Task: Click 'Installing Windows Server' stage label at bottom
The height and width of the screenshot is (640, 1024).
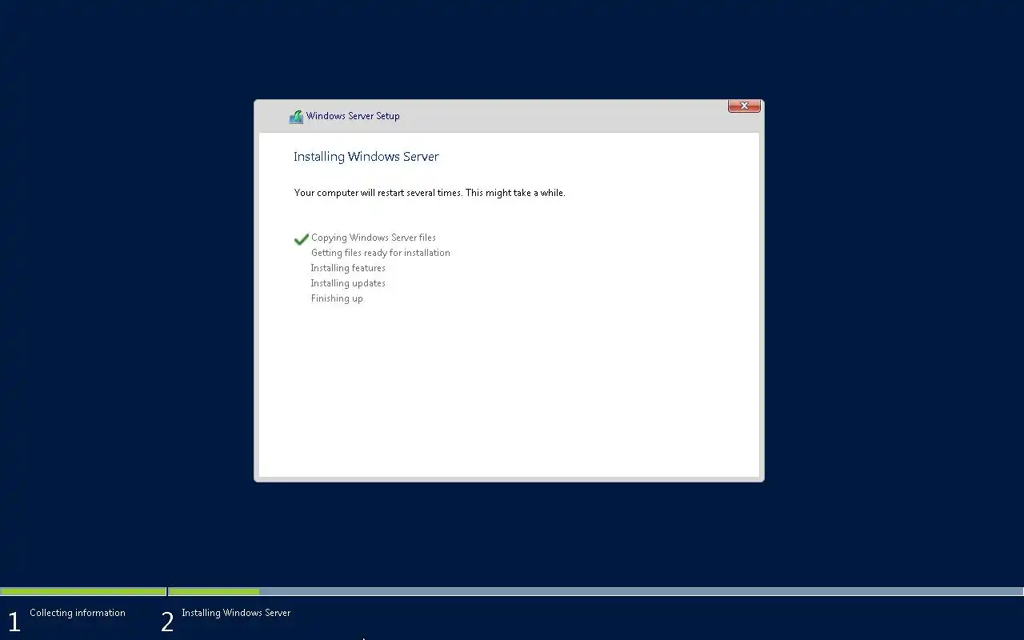Action: tap(236, 613)
